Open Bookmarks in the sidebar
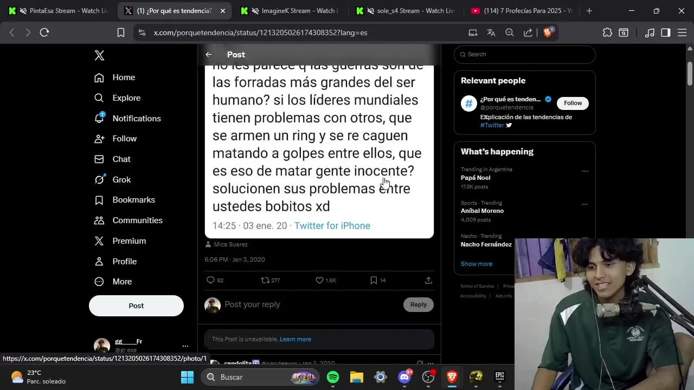The width and height of the screenshot is (694, 390). (125, 200)
